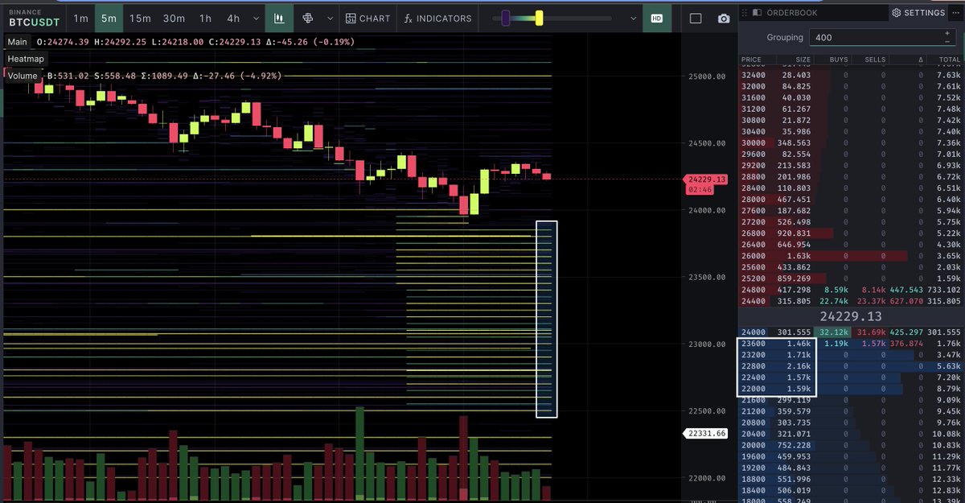The image size is (965, 503).
Task: Select the 22800 price row
Action: click(x=851, y=365)
